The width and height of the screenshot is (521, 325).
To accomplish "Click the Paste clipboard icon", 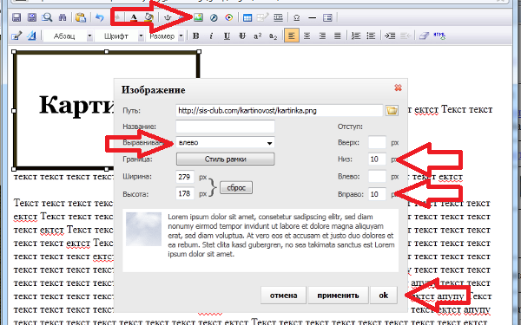I will (81, 17).
